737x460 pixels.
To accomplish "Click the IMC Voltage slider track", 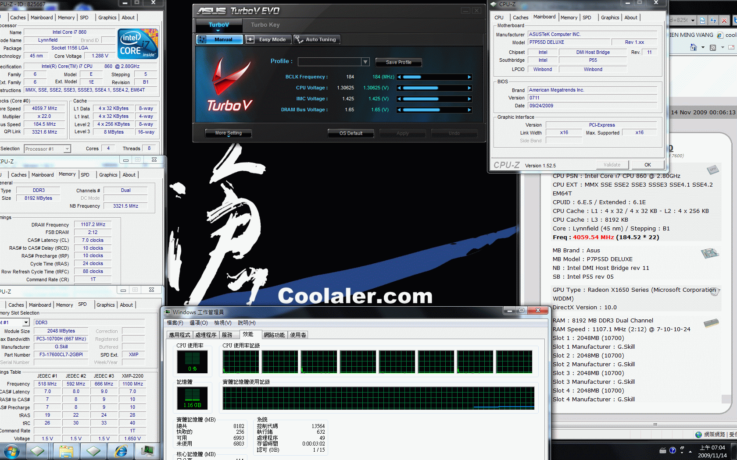I will 434,99.
